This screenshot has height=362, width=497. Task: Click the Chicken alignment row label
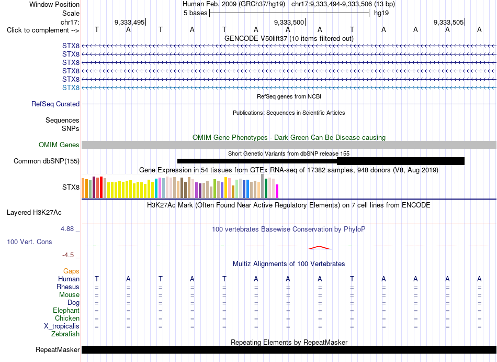point(67,318)
